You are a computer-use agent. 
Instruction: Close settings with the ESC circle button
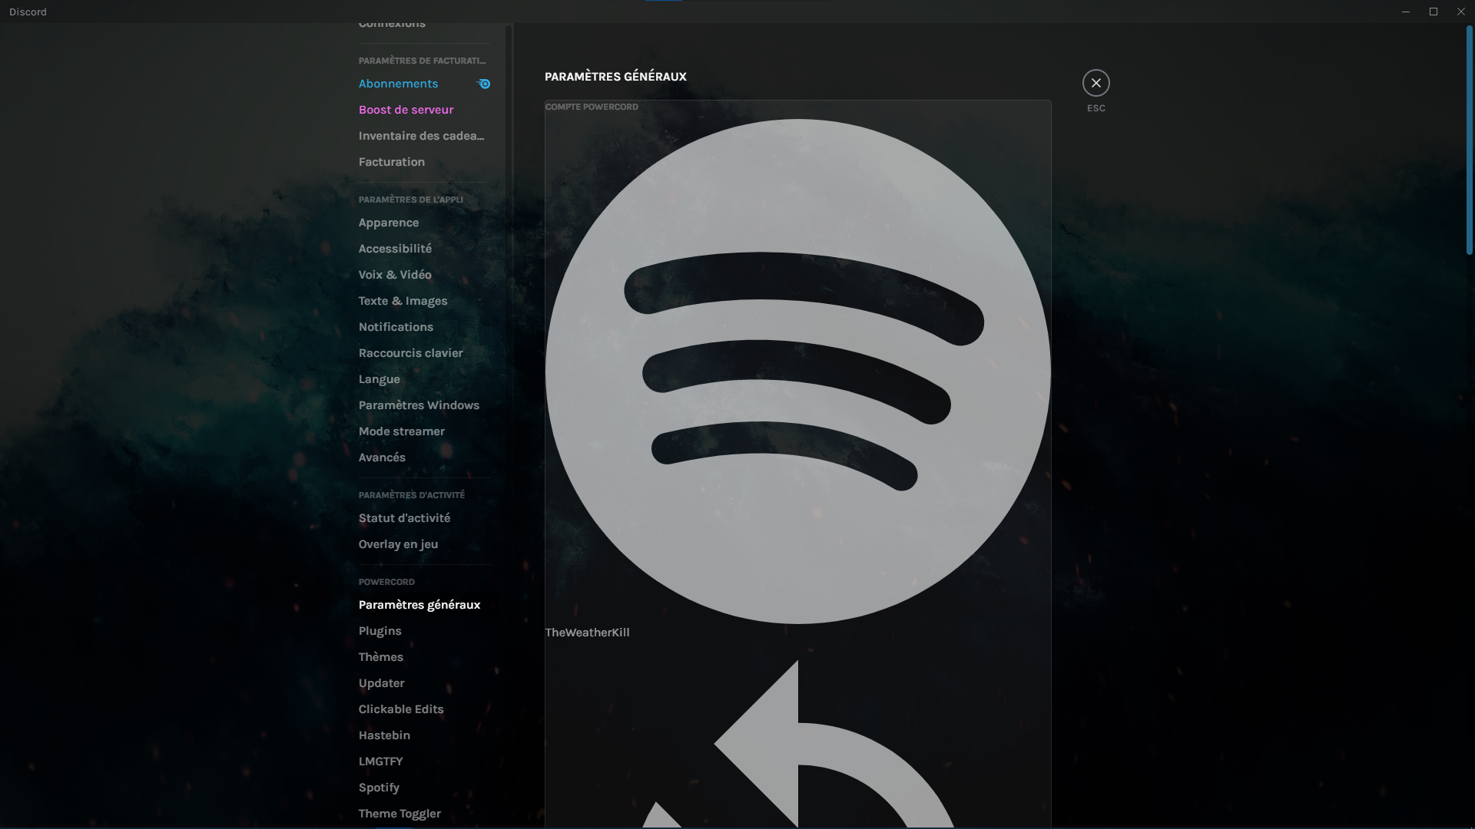click(x=1095, y=83)
